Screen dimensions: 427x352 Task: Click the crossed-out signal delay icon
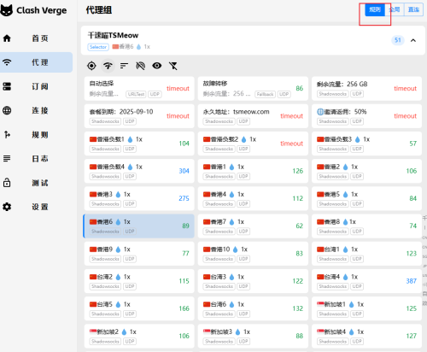click(140, 66)
